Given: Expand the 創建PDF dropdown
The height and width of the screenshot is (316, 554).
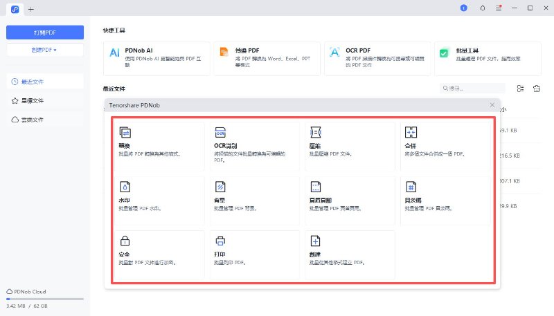Looking at the screenshot, I should pyautogui.click(x=45, y=50).
